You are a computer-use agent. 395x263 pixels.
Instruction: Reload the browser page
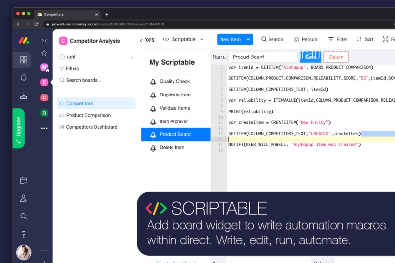[36, 24]
